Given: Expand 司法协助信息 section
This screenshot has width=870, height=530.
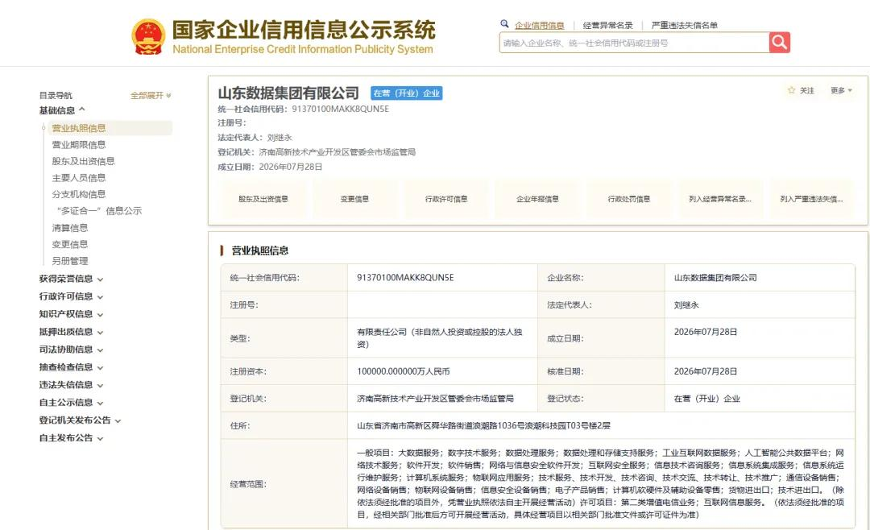Looking at the screenshot, I should (x=71, y=350).
